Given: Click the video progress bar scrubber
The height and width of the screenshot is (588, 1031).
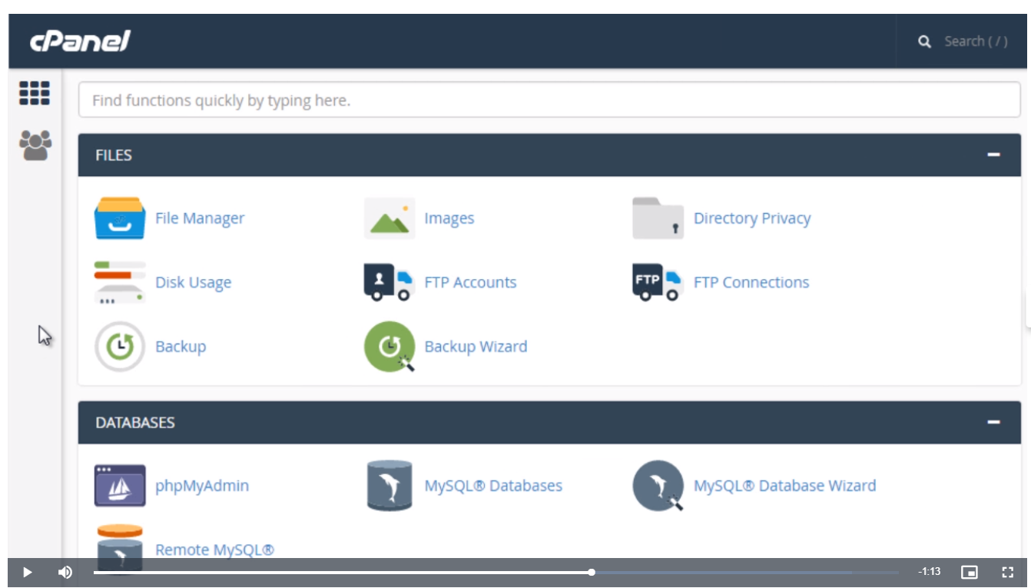Looking at the screenshot, I should [592, 572].
